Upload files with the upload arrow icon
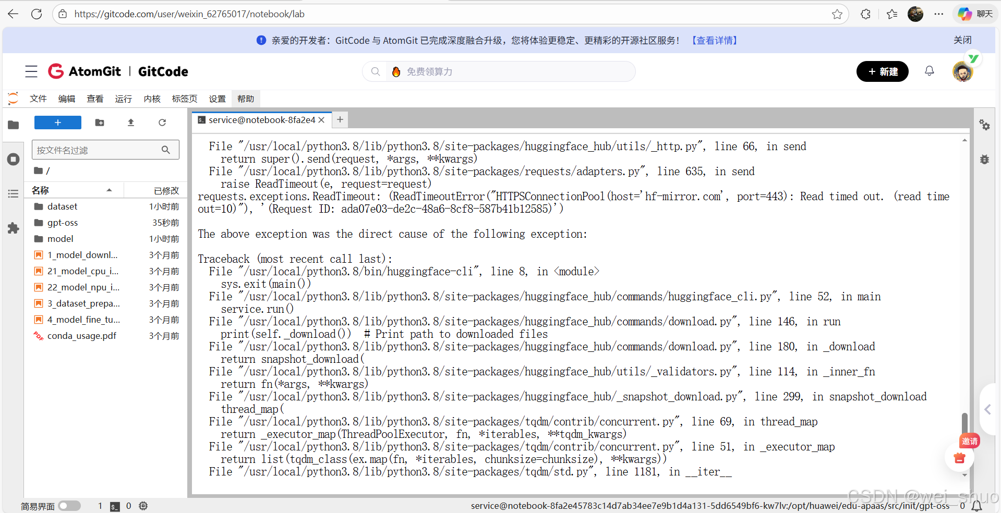The width and height of the screenshot is (1001, 513). click(131, 123)
